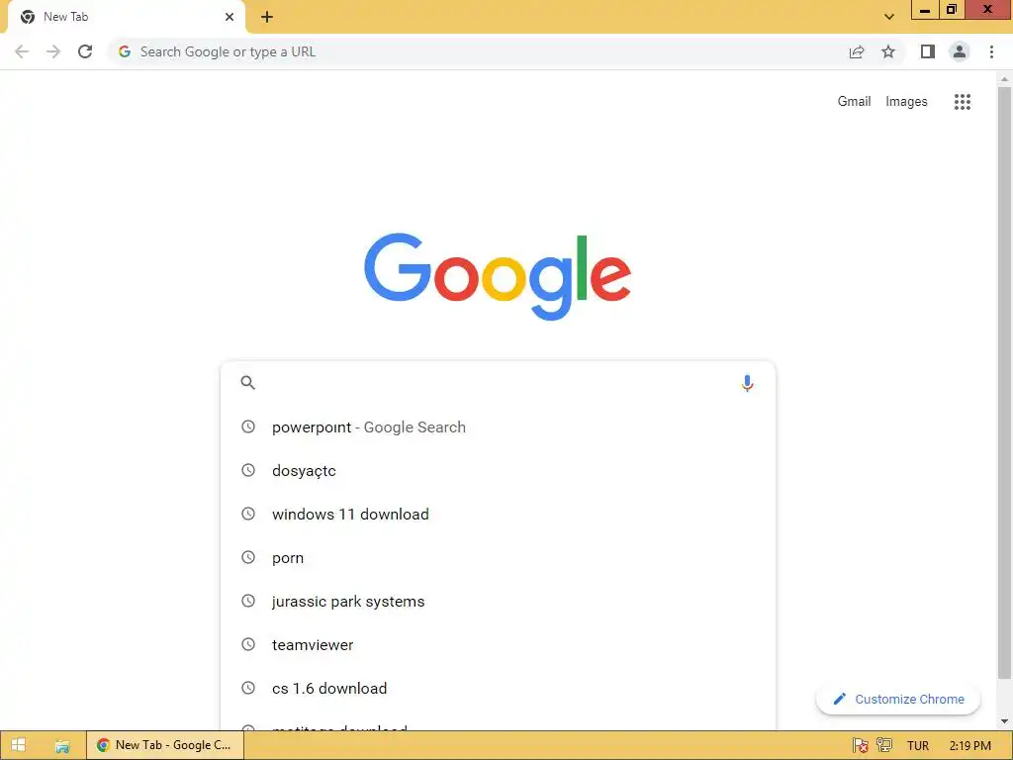Click the browser Forward arrow
Image resolution: width=1013 pixels, height=760 pixels.
click(53, 51)
